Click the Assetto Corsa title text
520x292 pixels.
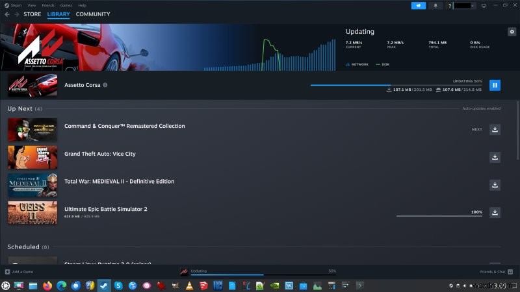(x=83, y=85)
